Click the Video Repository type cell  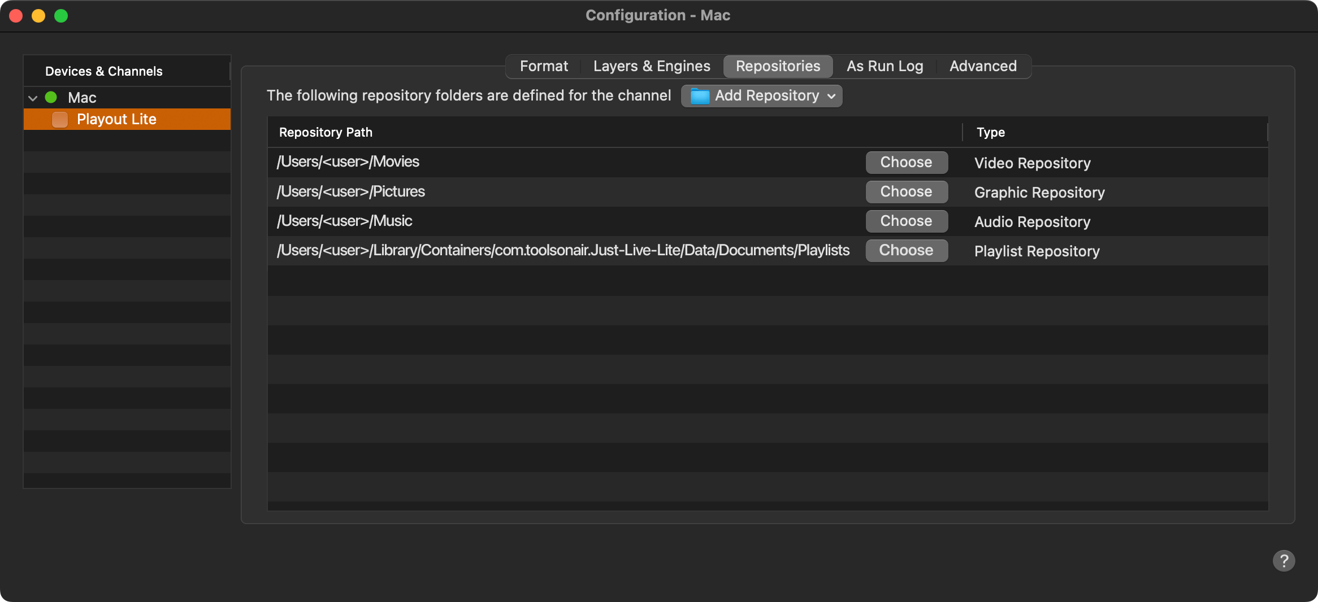[x=1032, y=163]
